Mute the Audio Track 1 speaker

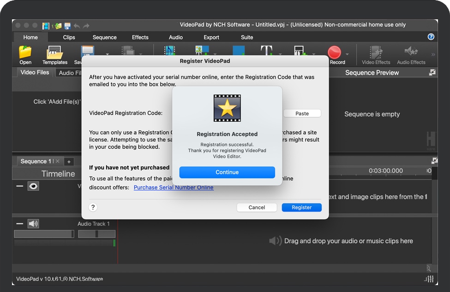[33, 224]
